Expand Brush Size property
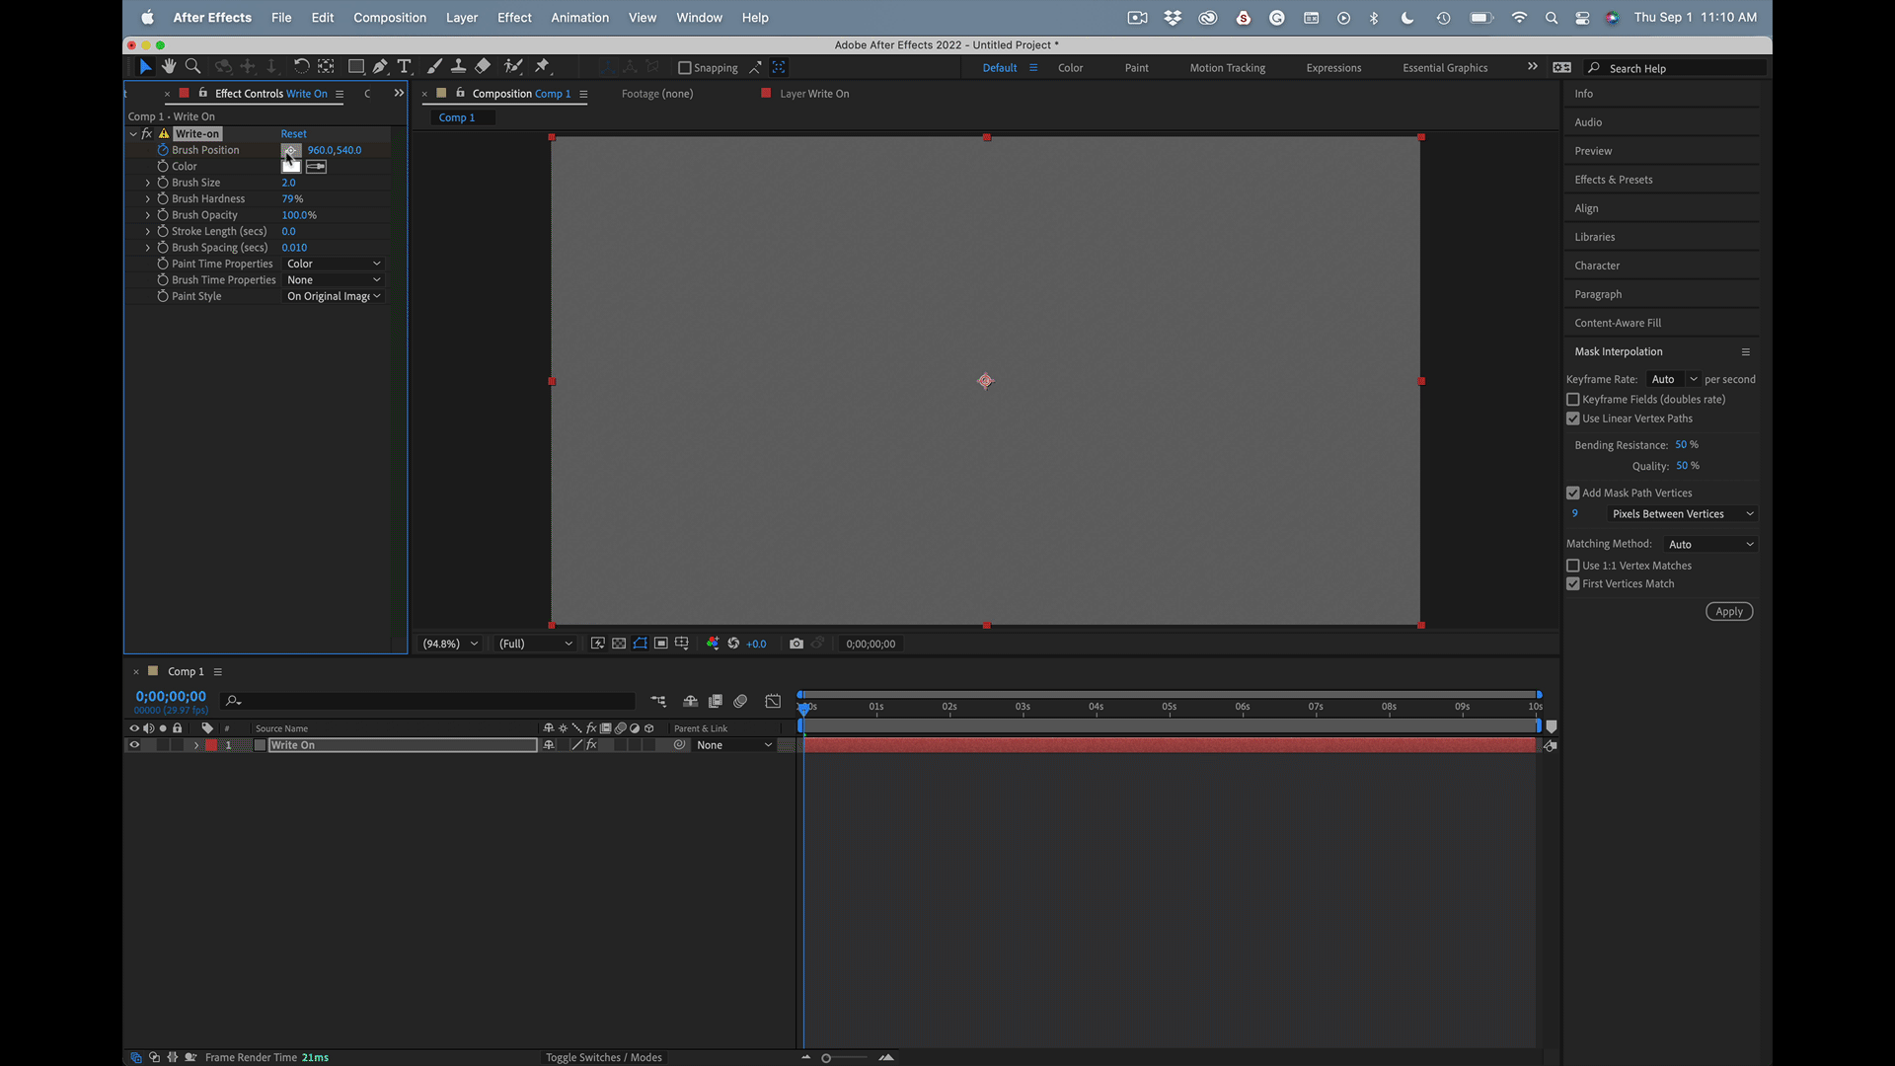 coord(148,183)
